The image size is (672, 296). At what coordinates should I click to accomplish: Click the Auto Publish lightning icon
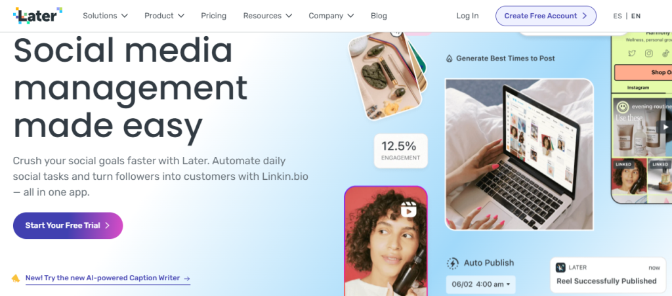click(x=452, y=263)
